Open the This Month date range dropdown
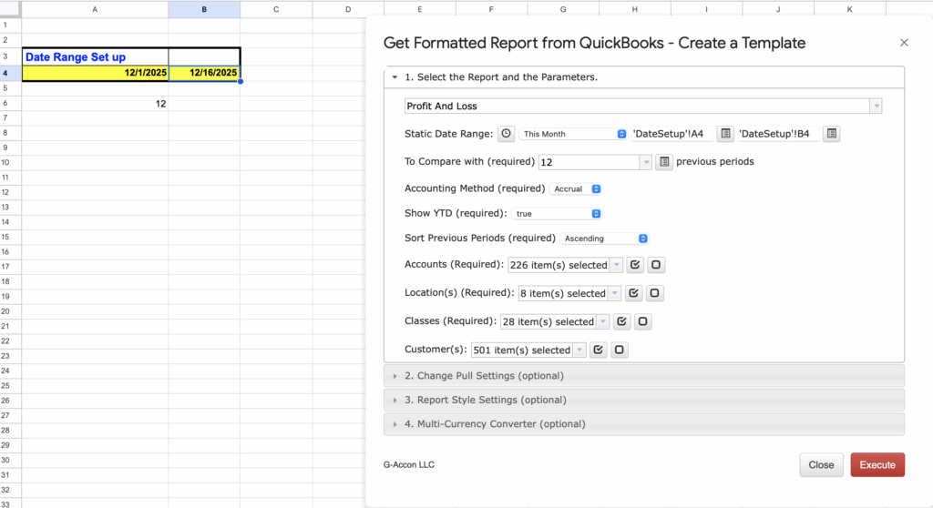This screenshot has width=933, height=508. click(574, 134)
